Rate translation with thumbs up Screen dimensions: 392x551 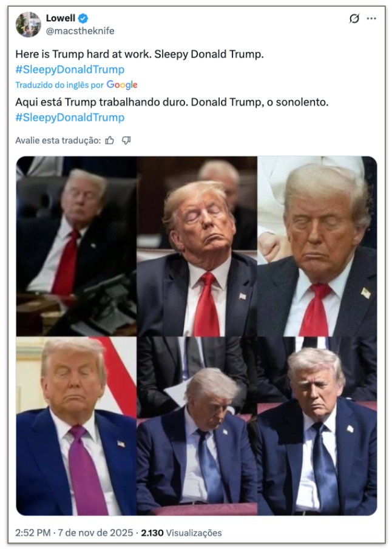(x=110, y=141)
